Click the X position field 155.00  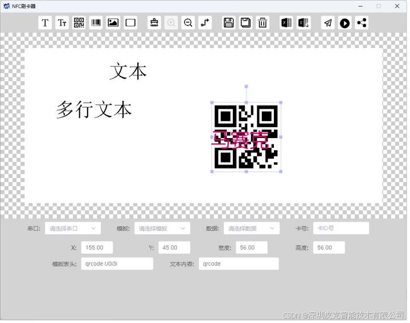coord(97,248)
